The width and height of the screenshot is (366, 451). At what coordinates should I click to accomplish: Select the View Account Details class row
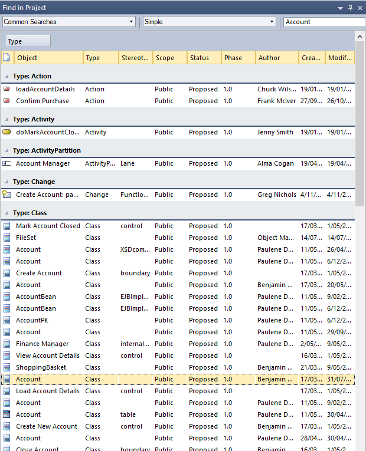pos(48,355)
